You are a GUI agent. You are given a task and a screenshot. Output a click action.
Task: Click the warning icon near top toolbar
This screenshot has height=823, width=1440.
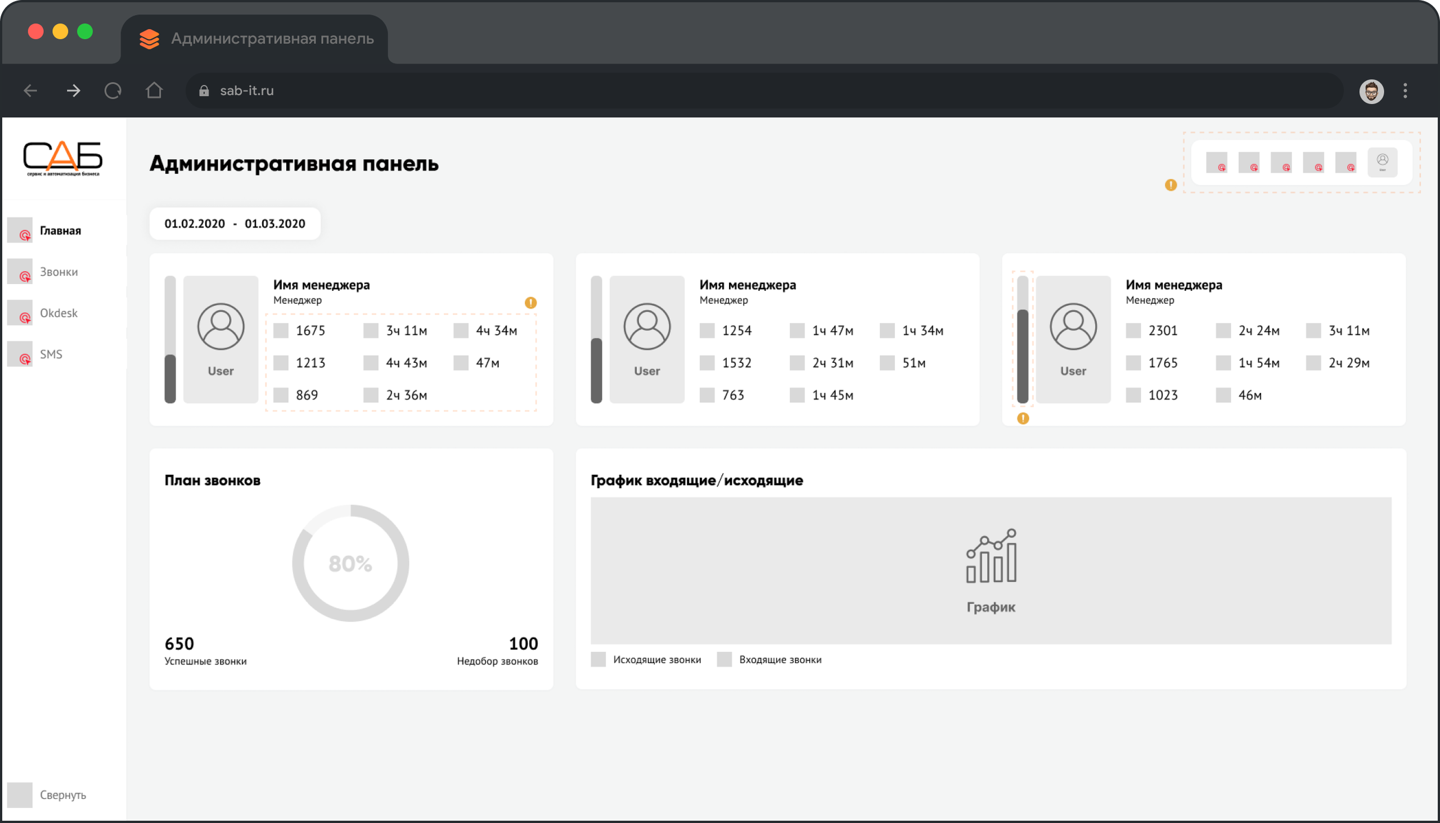[1171, 185]
